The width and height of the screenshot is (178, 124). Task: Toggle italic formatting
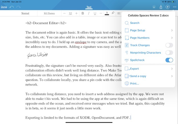89,13
